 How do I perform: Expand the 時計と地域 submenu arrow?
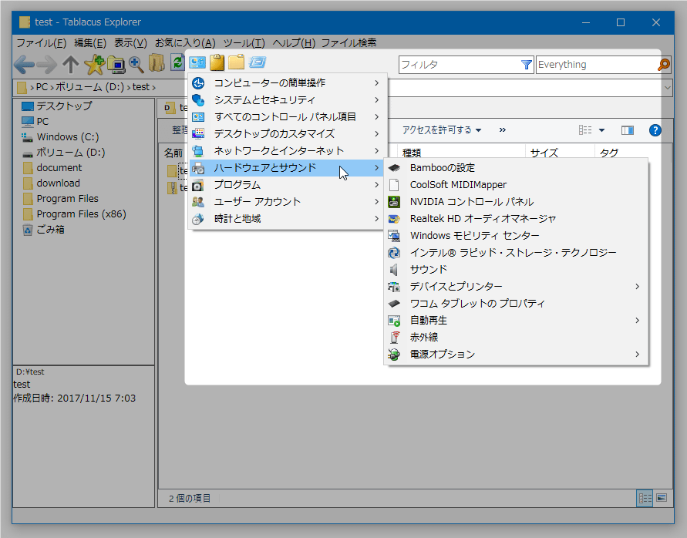tap(376, 219)
